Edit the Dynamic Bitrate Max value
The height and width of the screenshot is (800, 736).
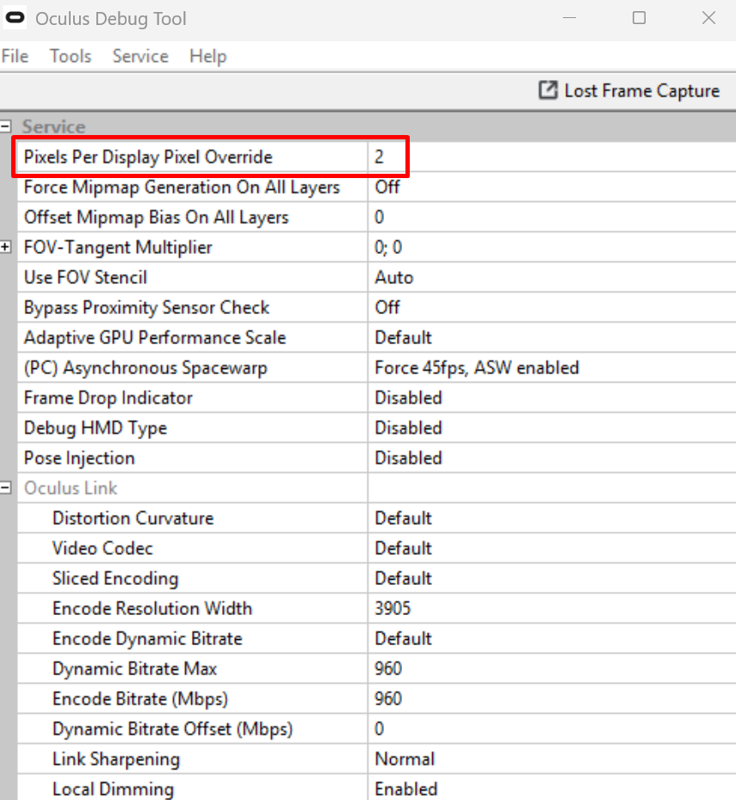click(x=551, y=668)
